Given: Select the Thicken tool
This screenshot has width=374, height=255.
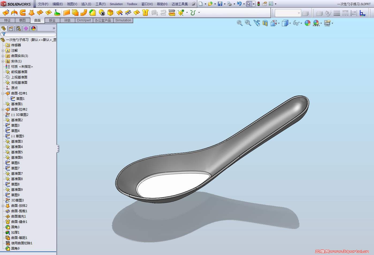Looking at the screenshot, I should click(x=154, y=13).
